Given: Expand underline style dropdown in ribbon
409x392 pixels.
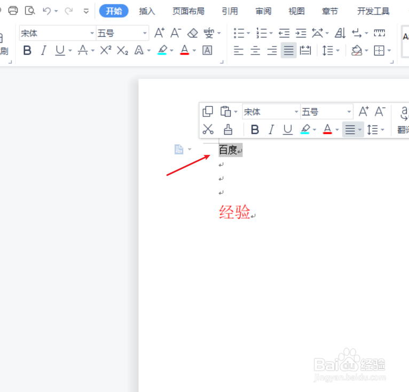Looking at the screenshot, I should pyautogui.click(x=70, y=51).
